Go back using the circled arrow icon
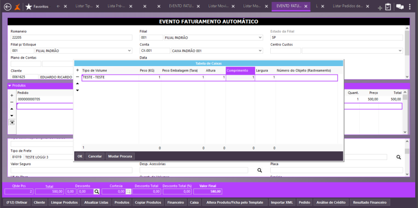 pyautogui.click(x=8, y=7)
